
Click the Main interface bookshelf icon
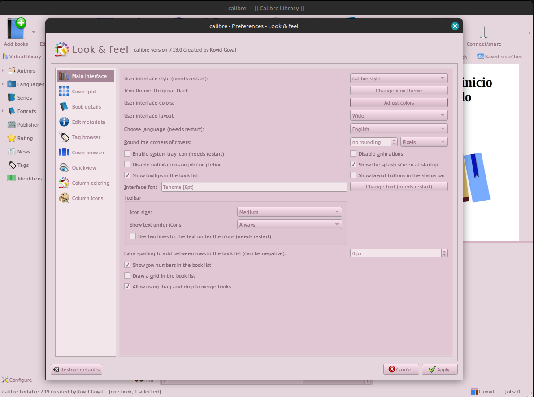[x=64, y=76]
